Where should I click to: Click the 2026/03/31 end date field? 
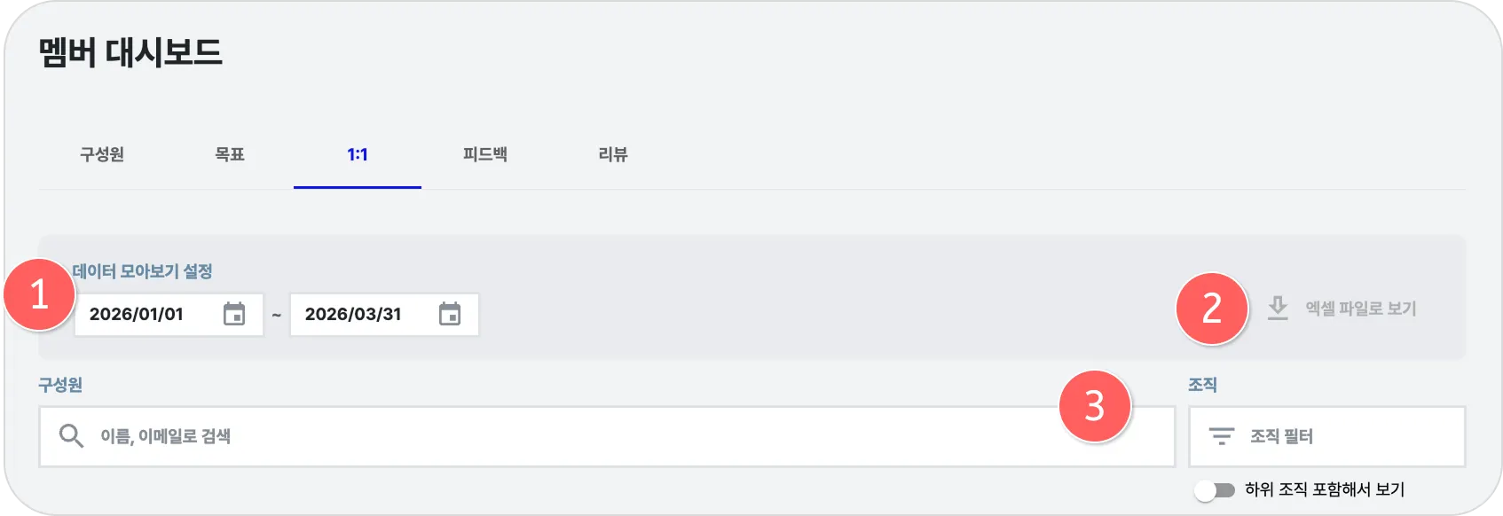click(353, 314)
